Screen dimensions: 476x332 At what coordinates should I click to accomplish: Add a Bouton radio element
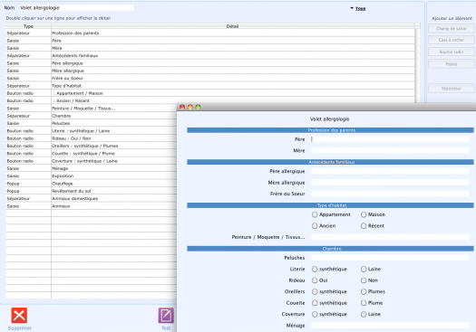pyautogui.click(x=452, y=52)
